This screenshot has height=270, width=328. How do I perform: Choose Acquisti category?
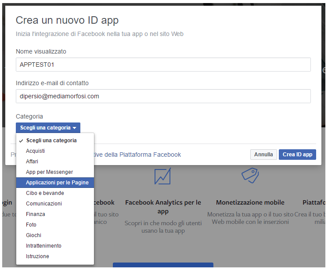[x=55, y=151]
